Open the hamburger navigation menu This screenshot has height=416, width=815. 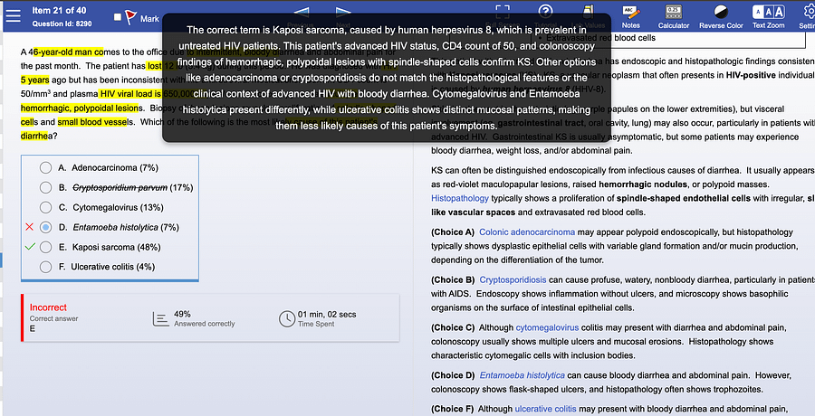click(13, 16)
